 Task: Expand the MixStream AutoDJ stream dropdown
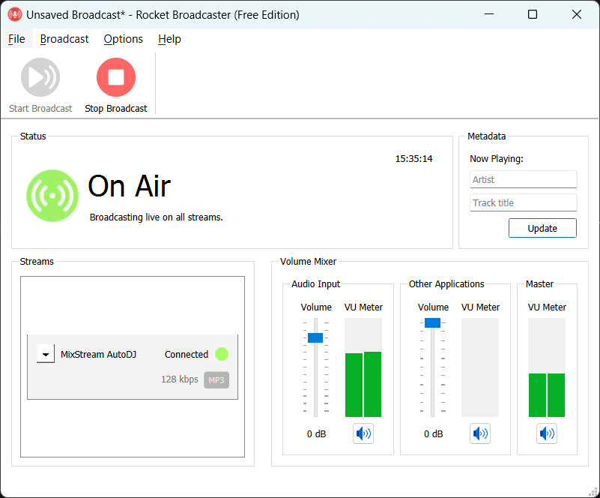(46, 354)
